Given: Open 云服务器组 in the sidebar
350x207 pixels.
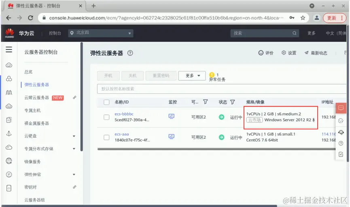Looking at the screenshot, I should 35,200.
